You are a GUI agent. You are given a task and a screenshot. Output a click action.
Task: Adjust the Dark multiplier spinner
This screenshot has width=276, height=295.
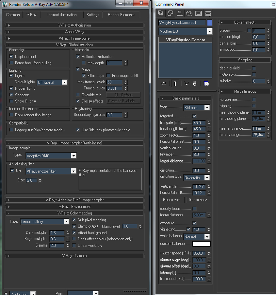pos(68,233)
